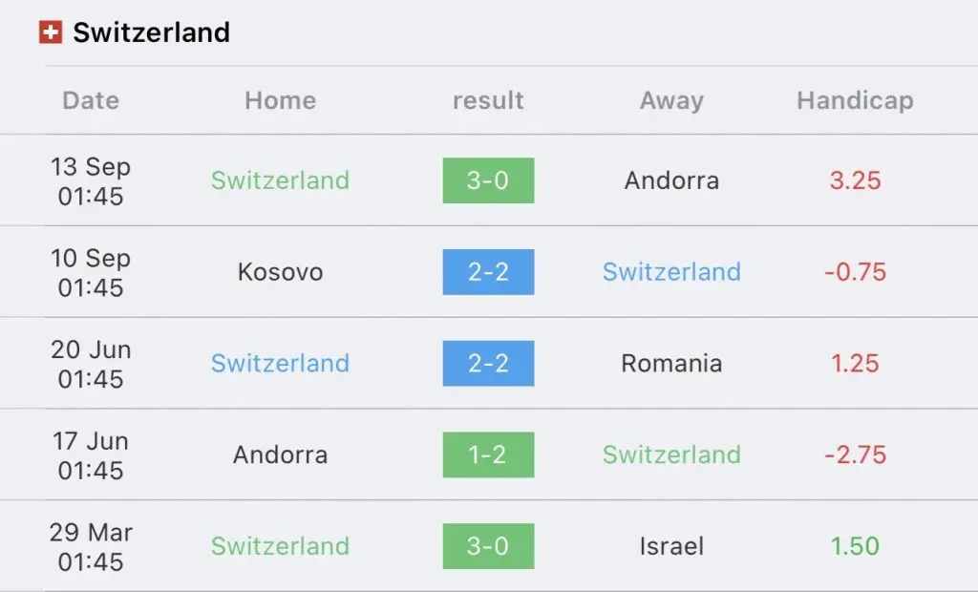Click Romania away team name
The width and height of the screenshot is (978, 592).
coord(671,363)
